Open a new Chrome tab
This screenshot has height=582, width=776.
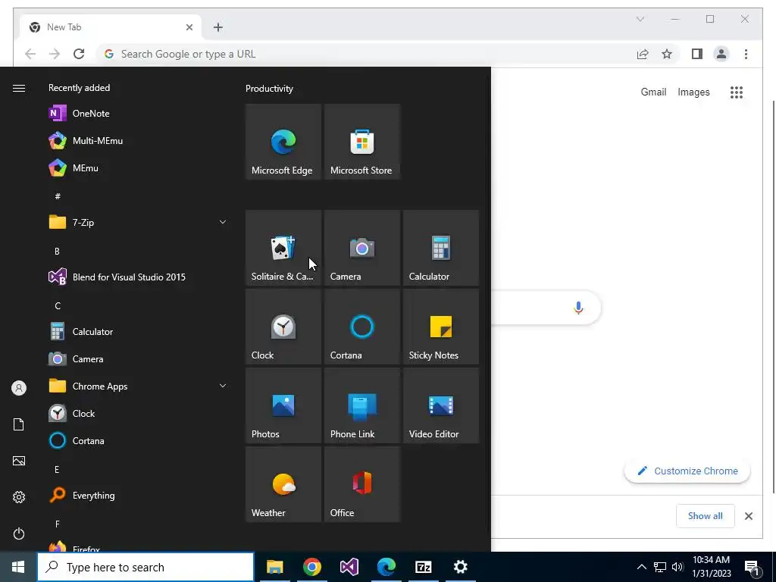click(218, 27)
